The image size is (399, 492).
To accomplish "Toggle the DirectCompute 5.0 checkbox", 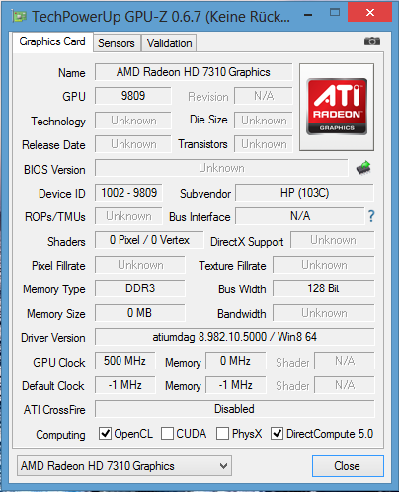I will pos(277,434).
